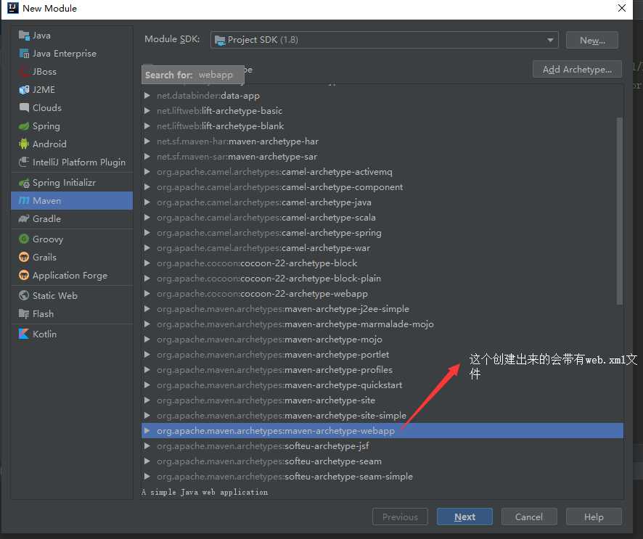Select maven-archetype-portlet row
Screen dimensions: 643x539
point(382,355)
